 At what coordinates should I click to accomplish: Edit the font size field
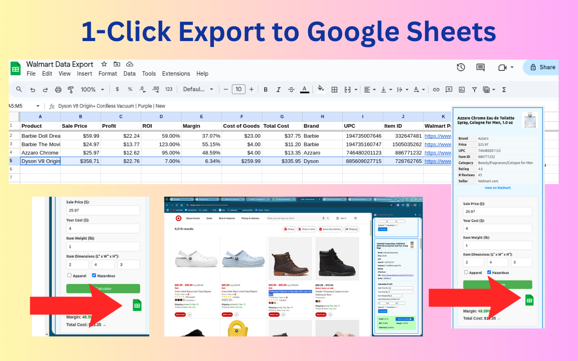[x=238, y=89]
